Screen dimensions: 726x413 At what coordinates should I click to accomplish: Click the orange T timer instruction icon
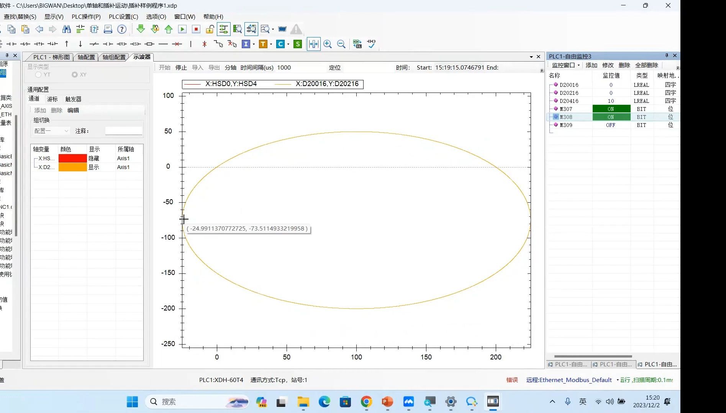click(x=263, y=44)
